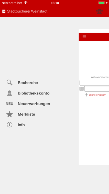Tap the plus icon beside Suche erweitern
Viewport: 109px width, 194px height.
coord(86,95)
